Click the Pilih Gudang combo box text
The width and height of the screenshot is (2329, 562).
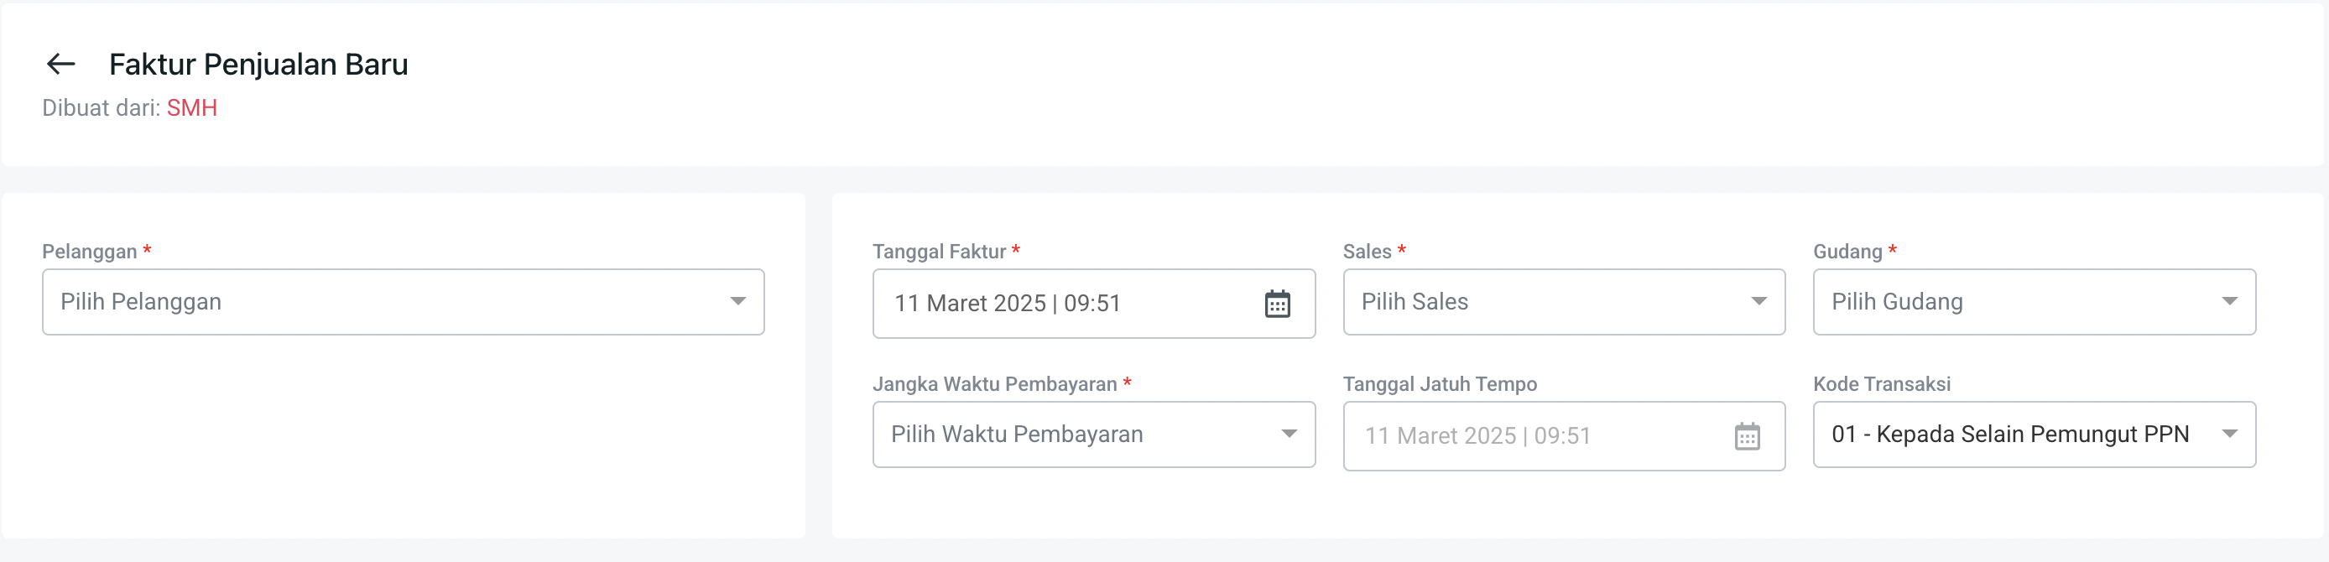pos(1897,302)
